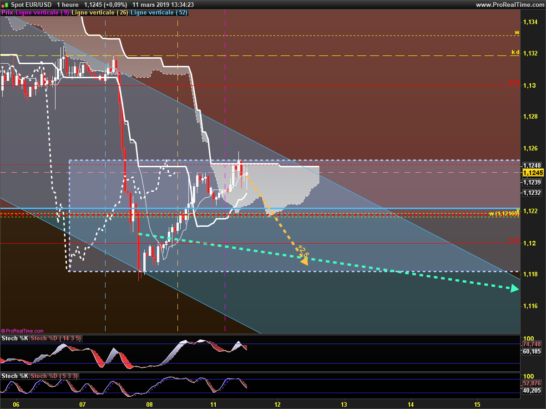The width and height of the screenshot is (546, 409).
Task: Click Stoch %K label in the 14 3 5 panel
Action: click(15, 339)
